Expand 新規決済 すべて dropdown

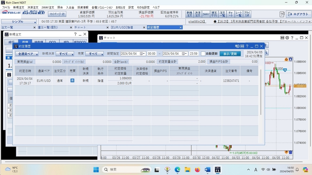pyautogui.click(x=65, y=54)
